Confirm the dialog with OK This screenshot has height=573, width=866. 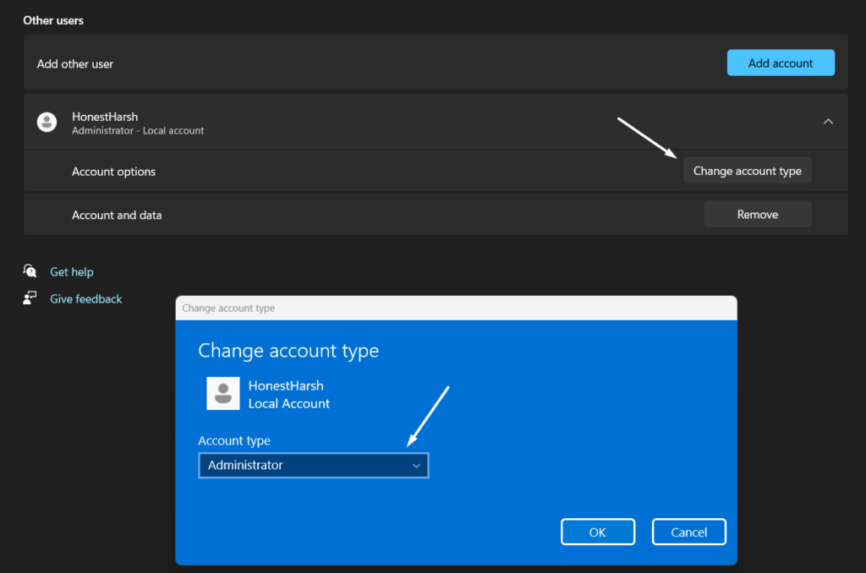tap(597, 532)
